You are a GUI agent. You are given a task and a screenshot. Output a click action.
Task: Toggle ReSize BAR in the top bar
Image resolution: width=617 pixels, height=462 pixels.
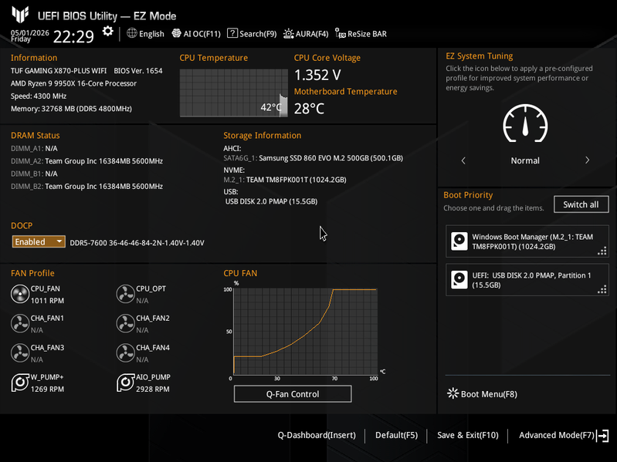click(x=361, y=34)
